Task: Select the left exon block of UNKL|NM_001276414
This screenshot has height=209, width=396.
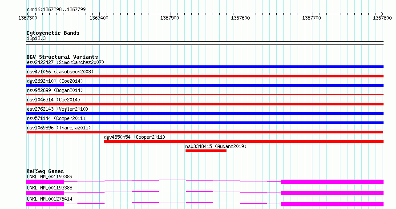Action: point(45,204)
